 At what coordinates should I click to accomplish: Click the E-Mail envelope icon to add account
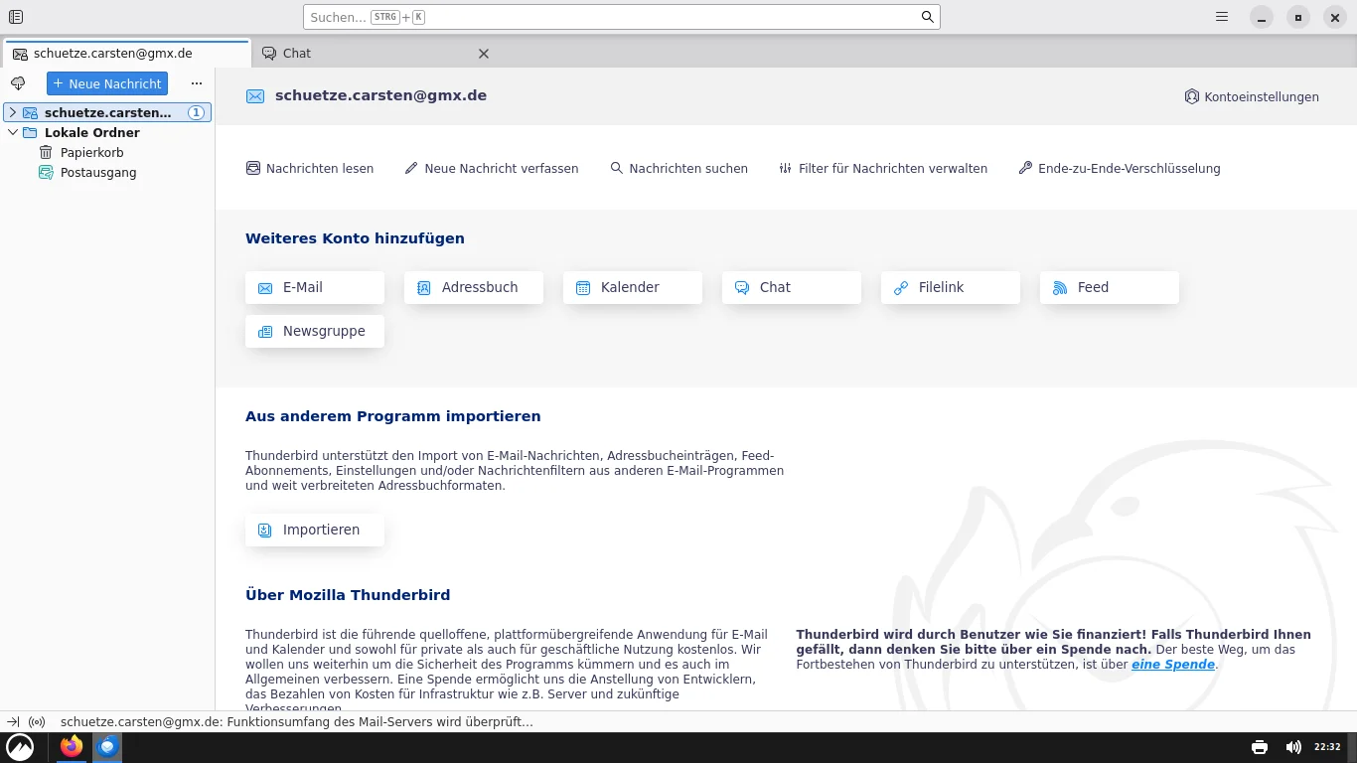tap(264, 287)
